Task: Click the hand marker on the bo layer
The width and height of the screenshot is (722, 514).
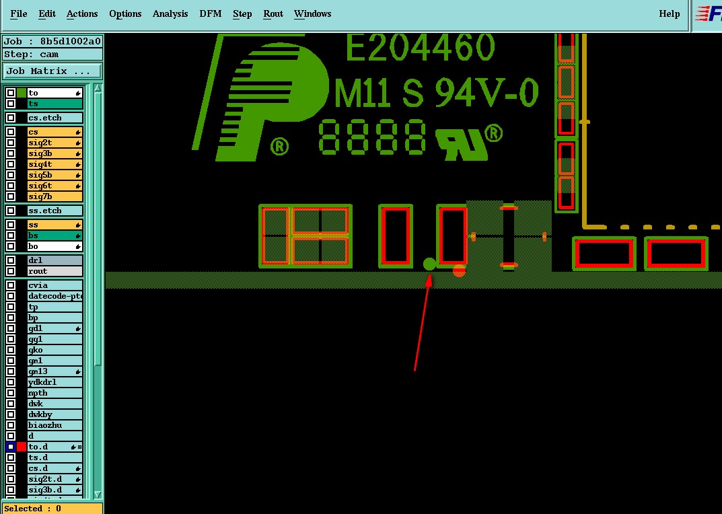Action: click(x=78, y=246)
